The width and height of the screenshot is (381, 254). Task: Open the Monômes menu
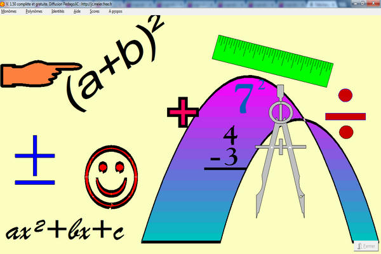pyautogui.click(x=10, y=11)
